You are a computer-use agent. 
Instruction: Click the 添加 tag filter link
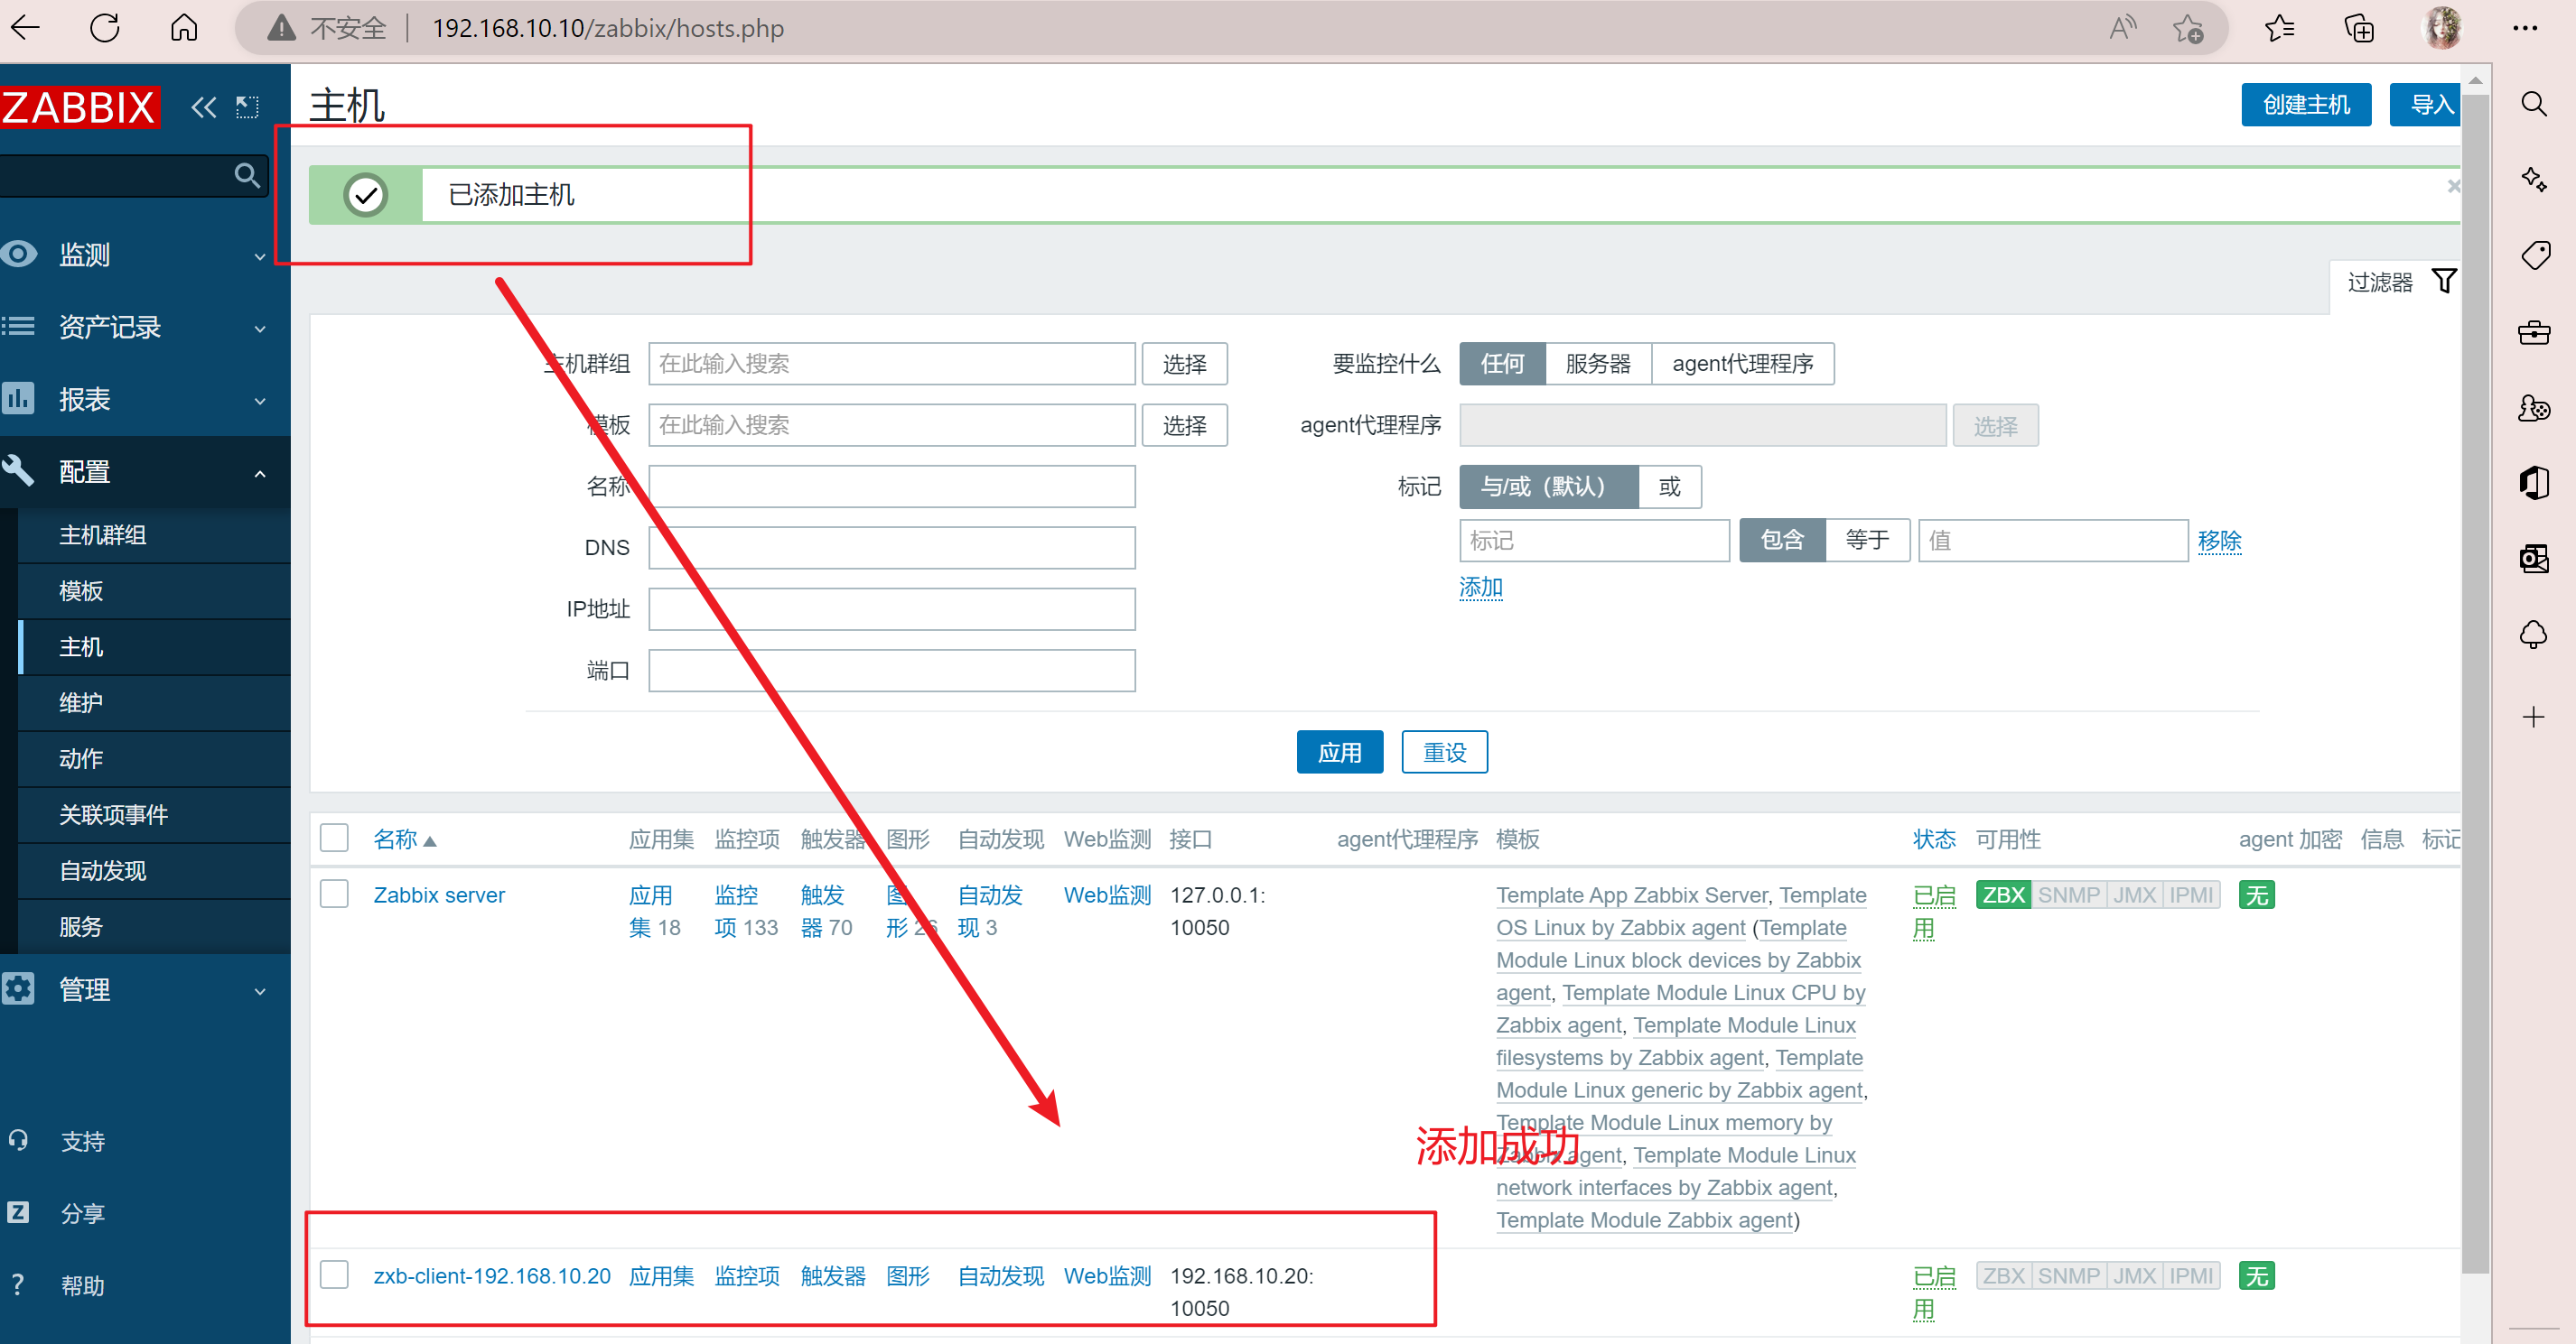pos(1481,588)
